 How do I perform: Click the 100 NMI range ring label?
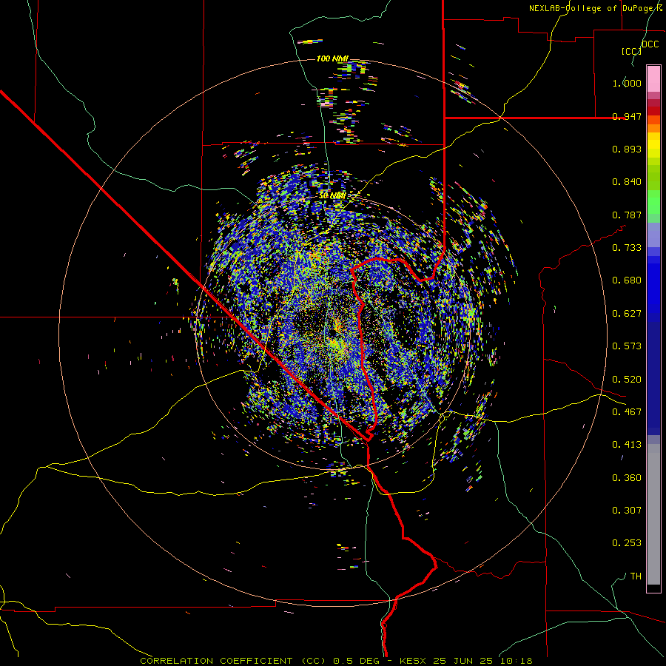click(332, 58)
